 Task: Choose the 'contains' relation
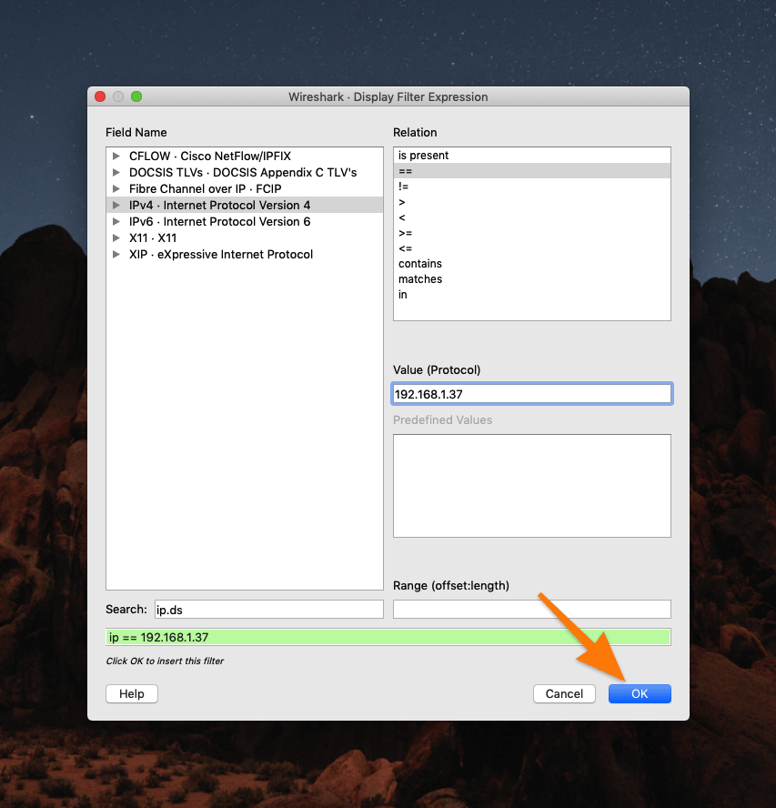(532, 263)
